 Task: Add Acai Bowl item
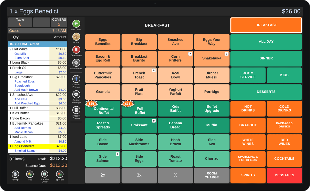(x=175, y=75)
